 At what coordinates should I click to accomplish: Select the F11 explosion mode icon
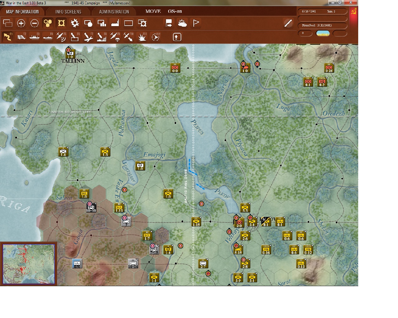pos(142,37)
